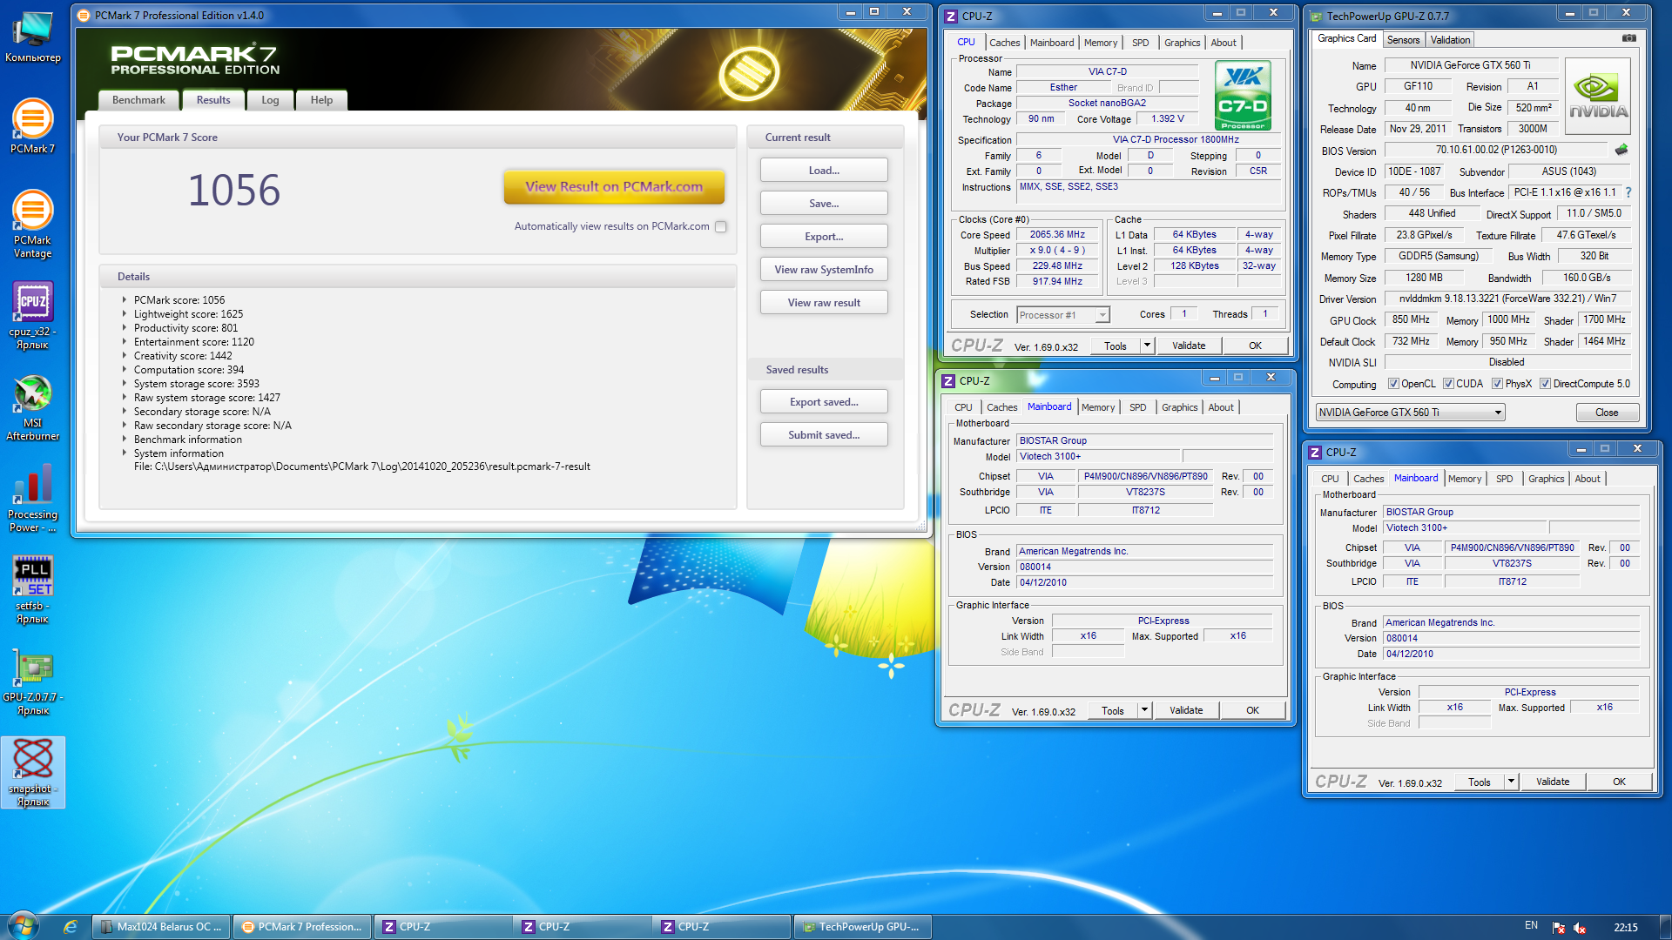
Task: Open the Tools dropdown arrow in top CPU-Z
Action: pos(1147,346)
